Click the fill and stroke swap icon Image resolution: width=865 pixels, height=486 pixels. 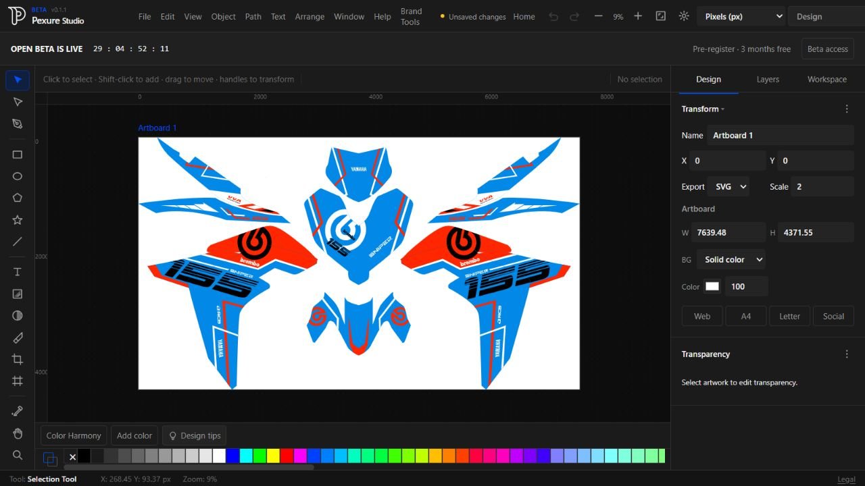coord(50,458)
